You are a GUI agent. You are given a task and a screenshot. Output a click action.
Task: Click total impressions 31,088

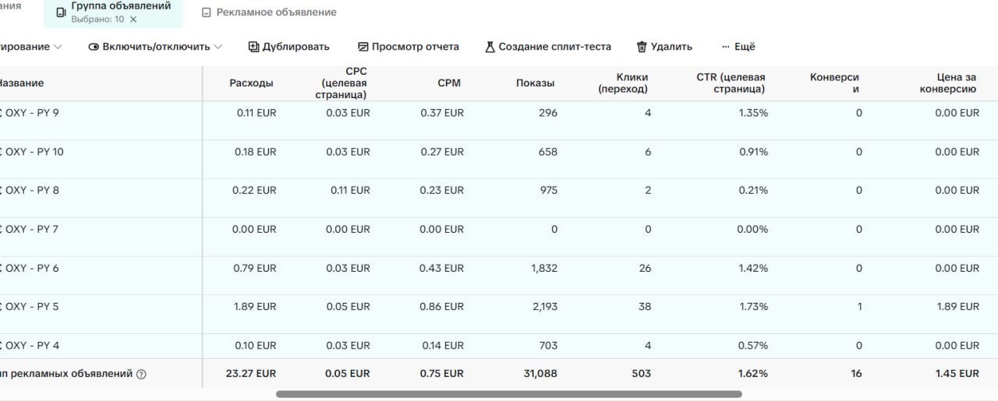pos(540,374)
